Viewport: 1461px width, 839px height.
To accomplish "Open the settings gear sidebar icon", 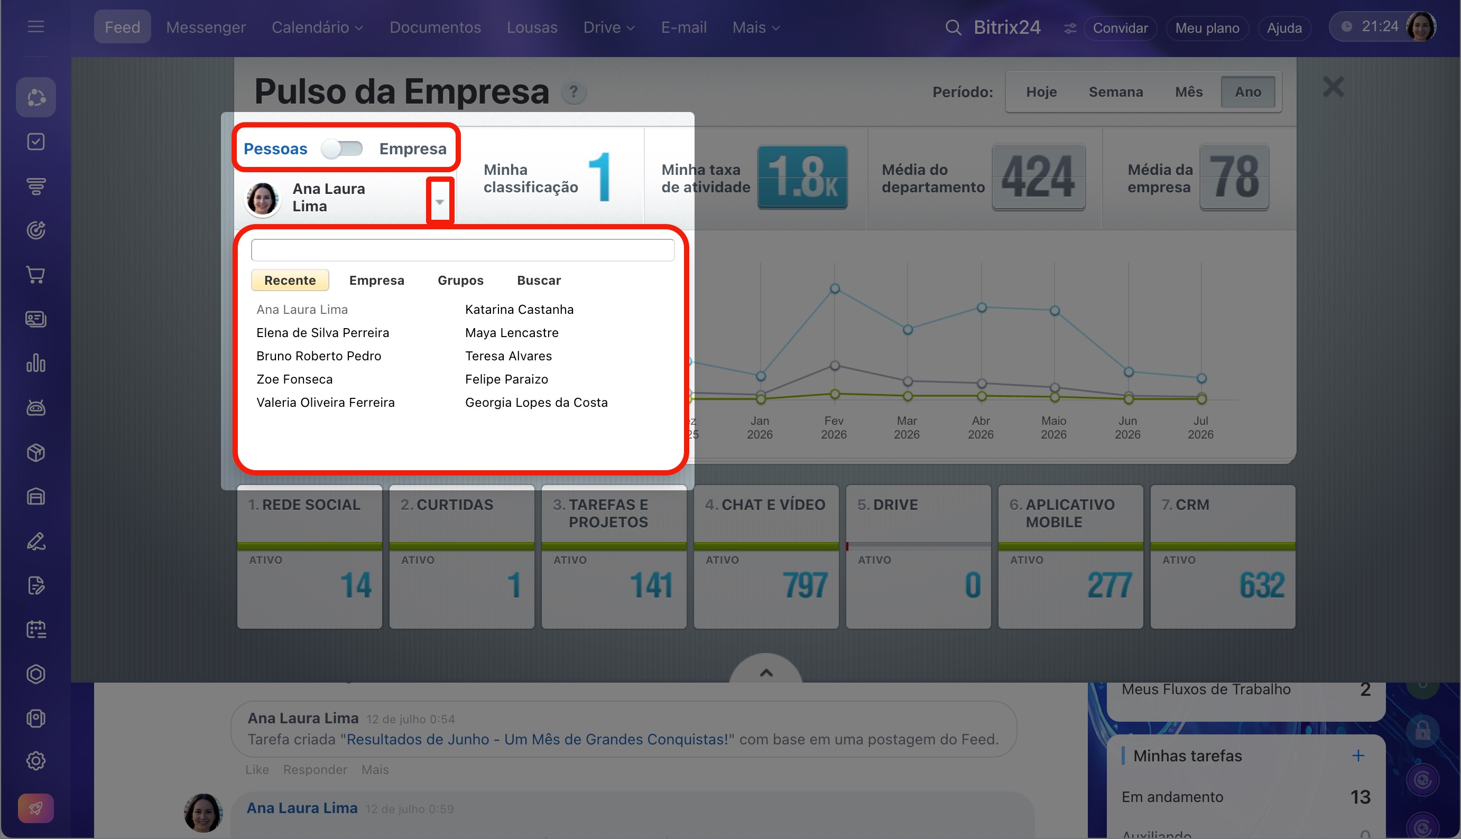I will pyautogui.click(x=36, y=761).
